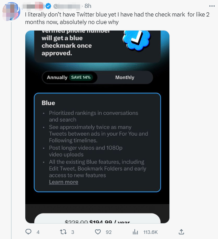Open the tweet author's profile picture
The height and width of the screenshot is (239, 218).
click(12, 11)
